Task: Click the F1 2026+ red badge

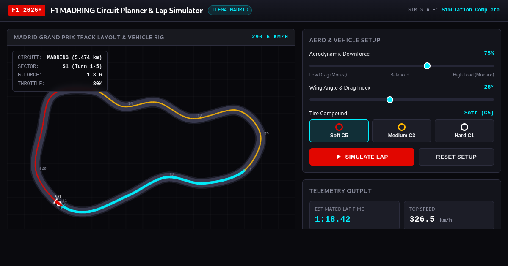Action: [x=27, y=10]
